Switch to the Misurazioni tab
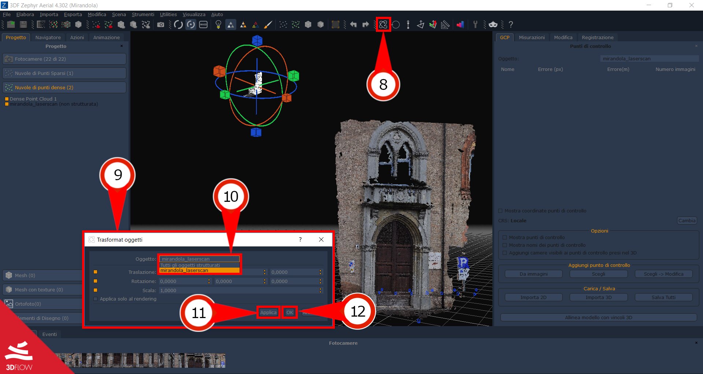This screenshot has width=703, height=374. 532,37
